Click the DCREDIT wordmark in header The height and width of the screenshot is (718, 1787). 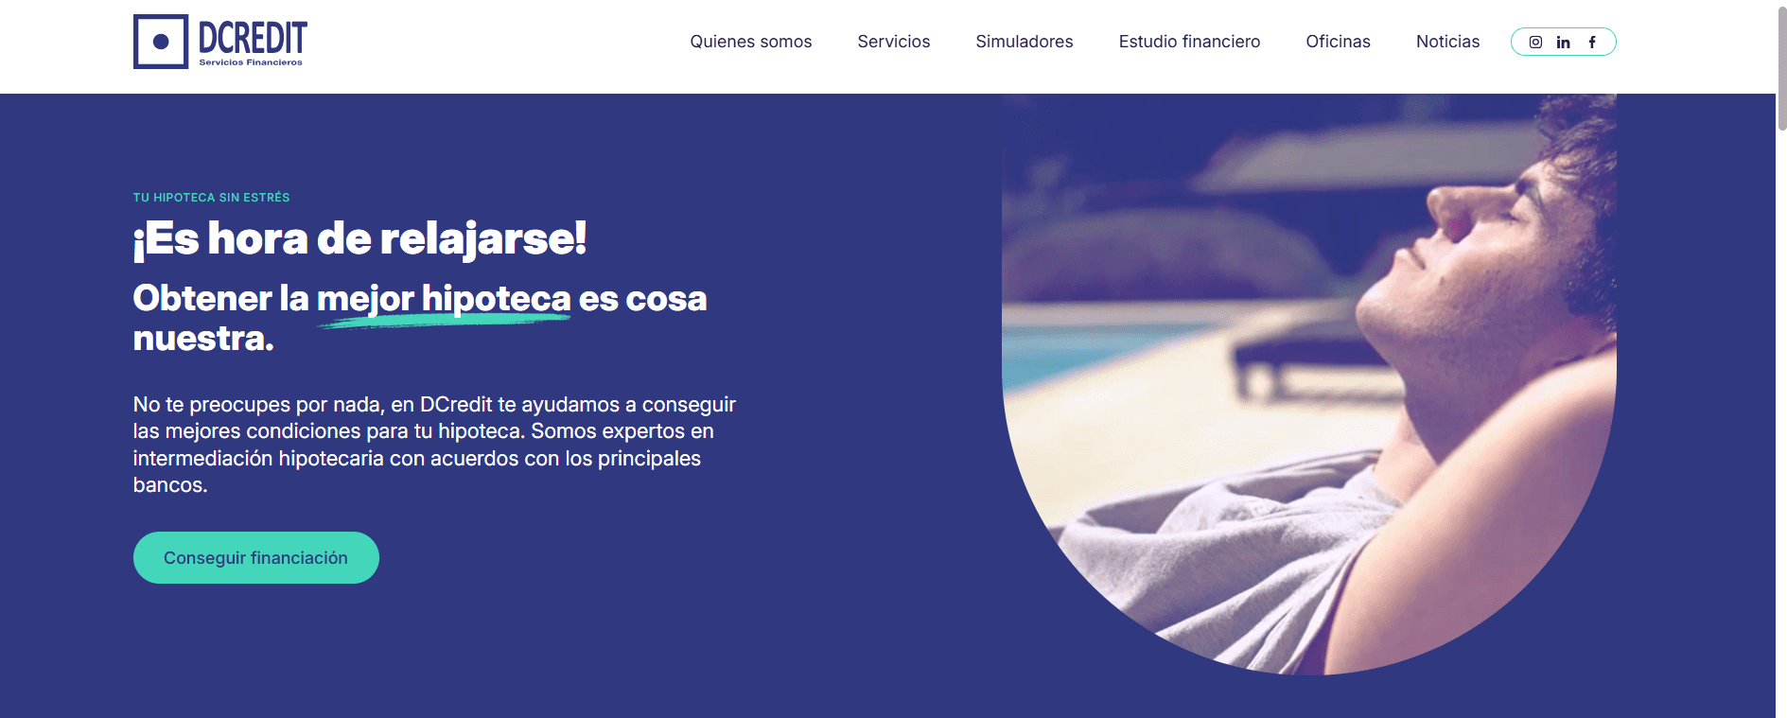coord(253,38)
